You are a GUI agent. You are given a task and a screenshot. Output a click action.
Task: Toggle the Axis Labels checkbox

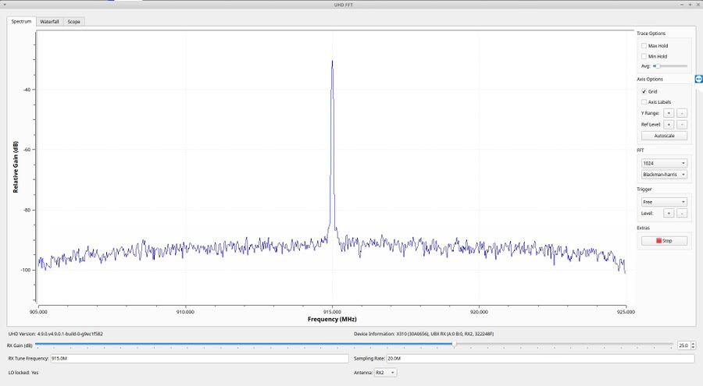[x=644, y=102]
